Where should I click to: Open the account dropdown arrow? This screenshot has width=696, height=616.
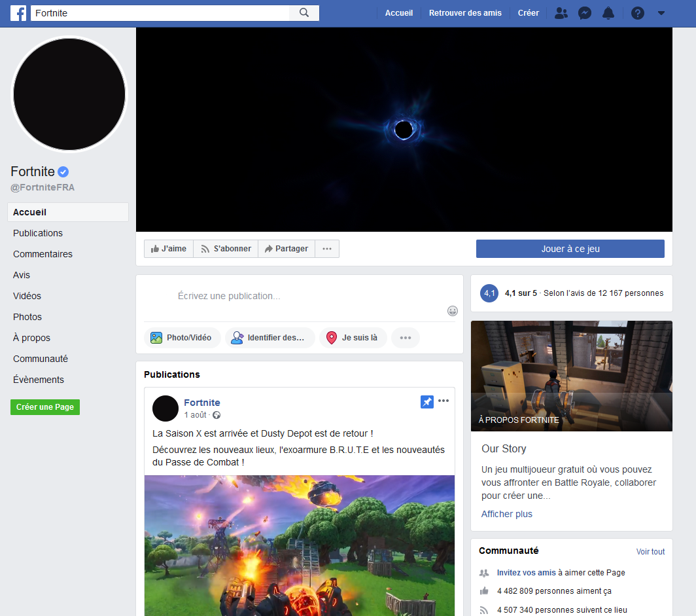pyautogui.click(x=661, y=13)
